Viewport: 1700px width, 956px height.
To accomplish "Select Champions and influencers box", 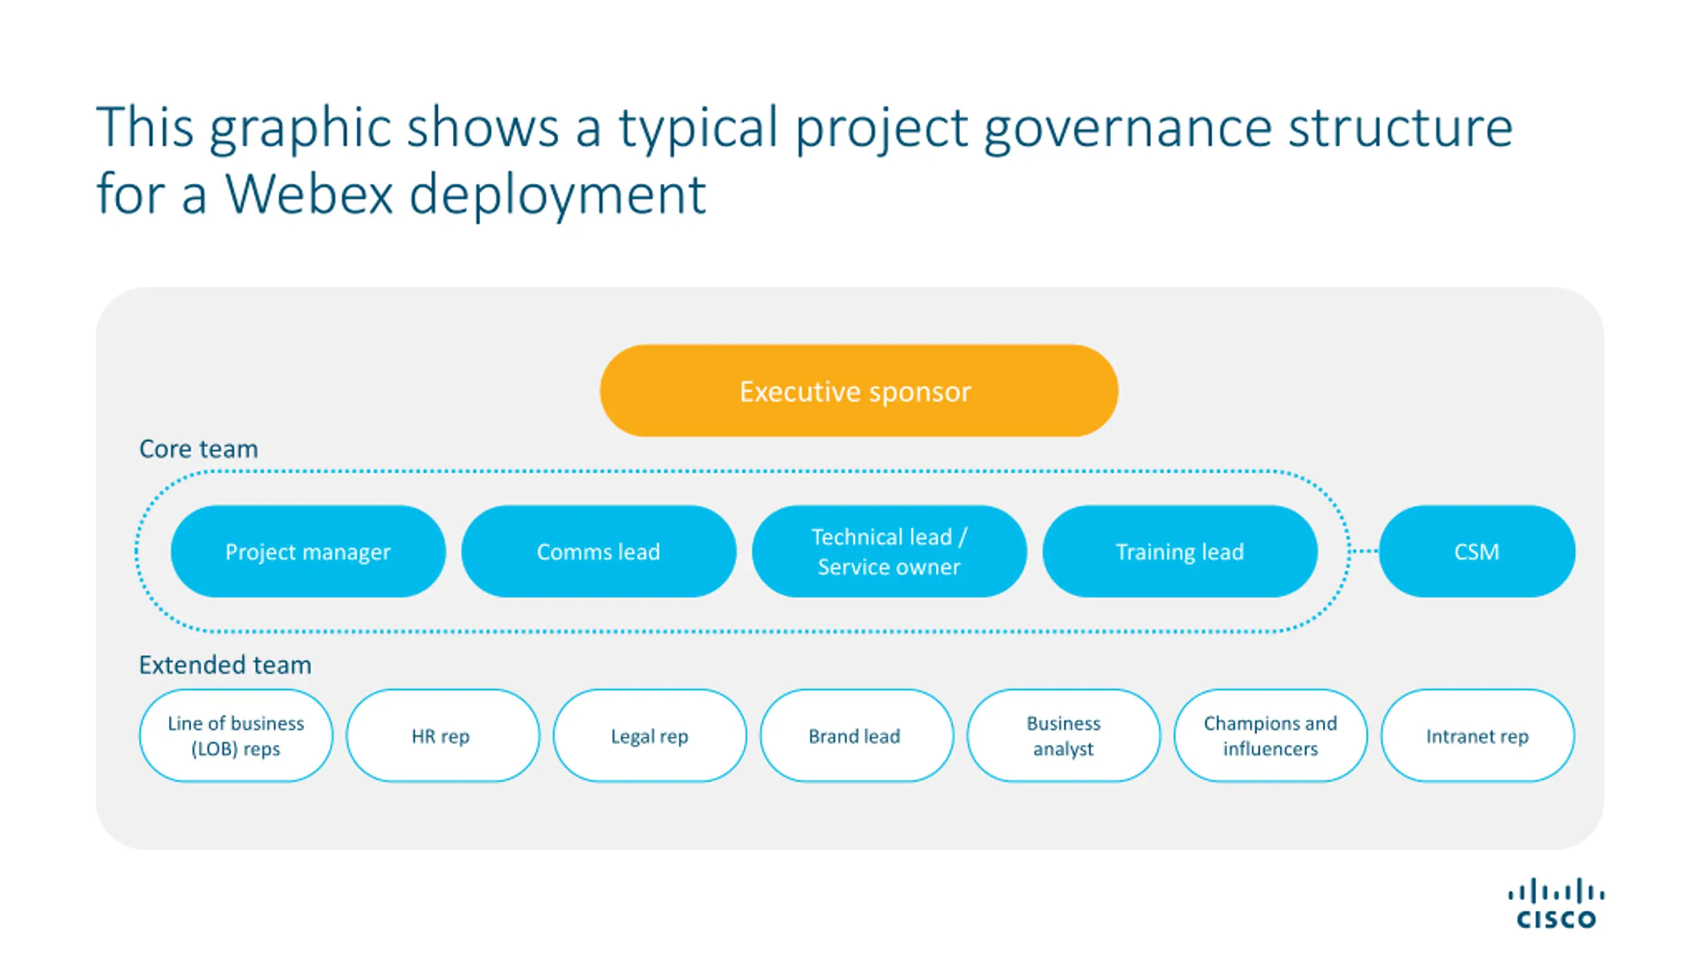I will (x=1270, y=736).
